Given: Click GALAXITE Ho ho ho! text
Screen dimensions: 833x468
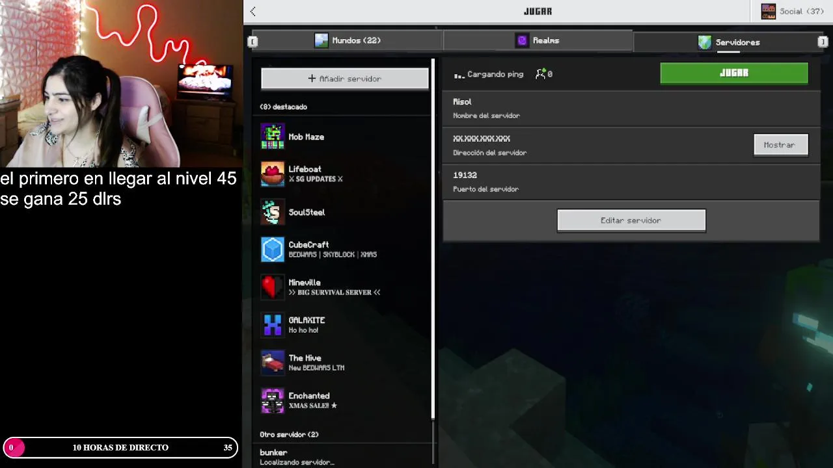Looking at the screenshot, I should pyautogui.click(x=303, y=330).
